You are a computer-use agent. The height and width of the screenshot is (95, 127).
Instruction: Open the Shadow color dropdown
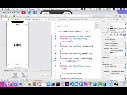point(125,55)
